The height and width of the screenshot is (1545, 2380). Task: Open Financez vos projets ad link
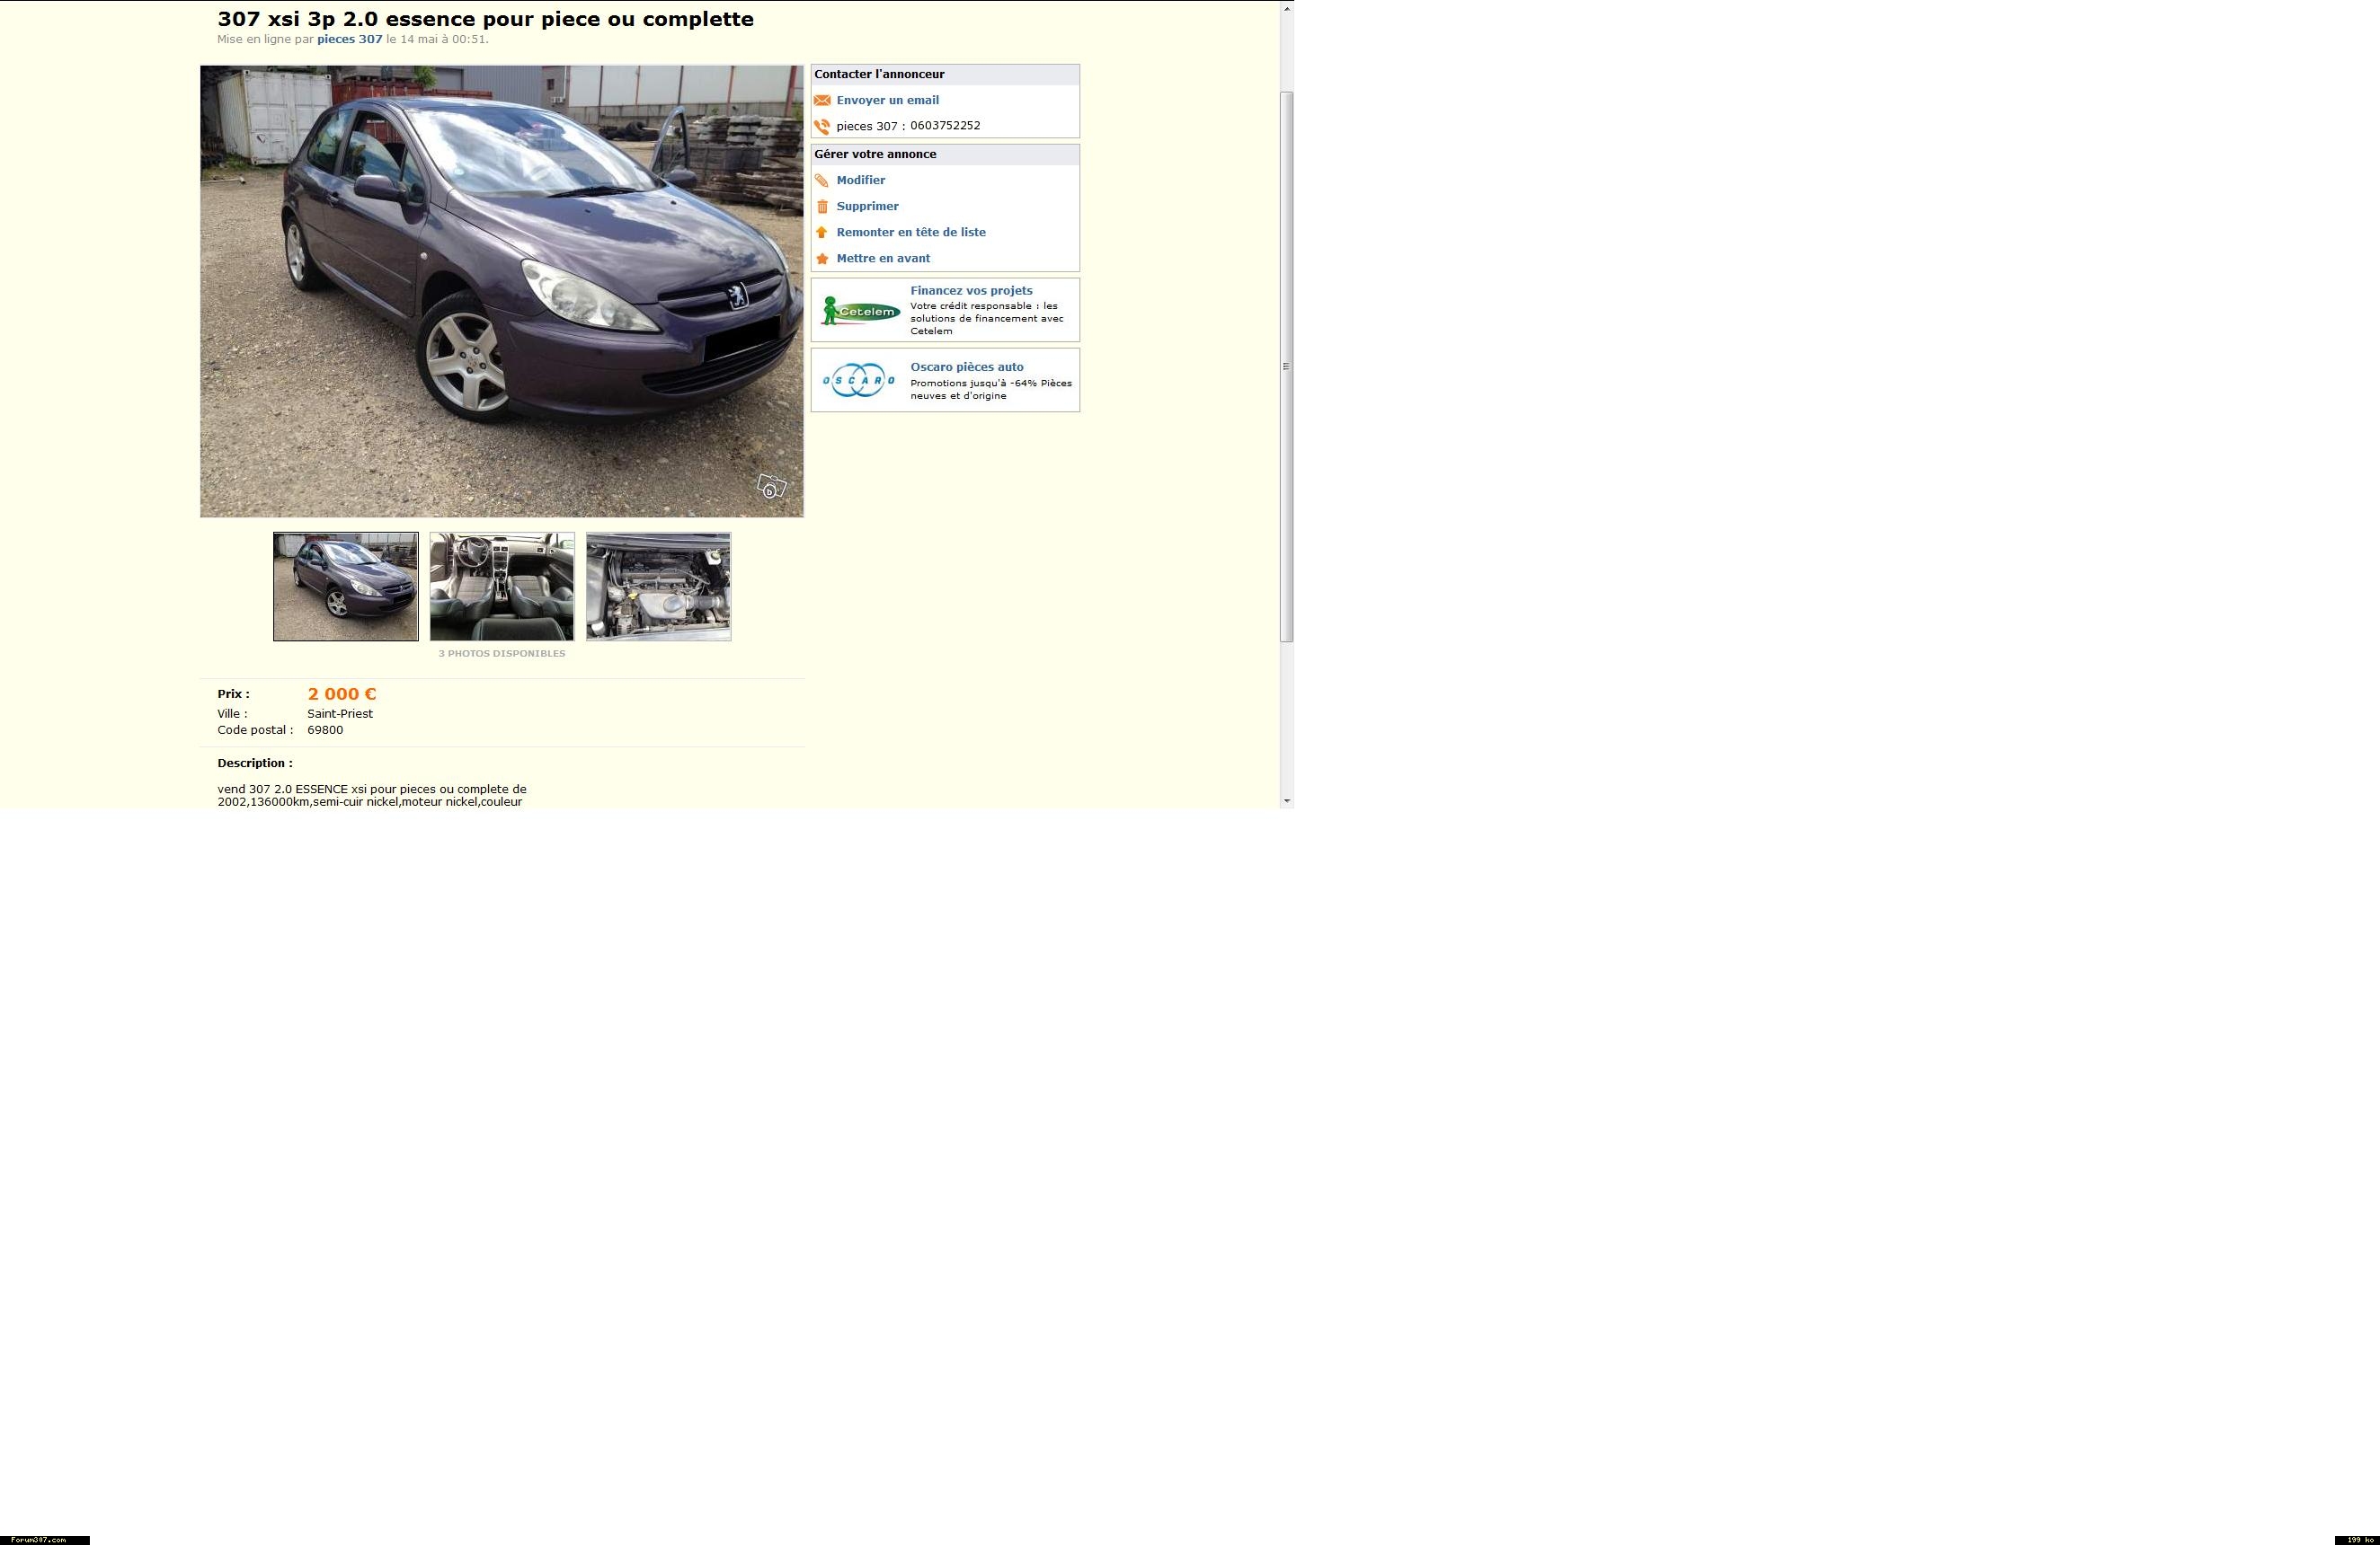click(x=970, y=291)
